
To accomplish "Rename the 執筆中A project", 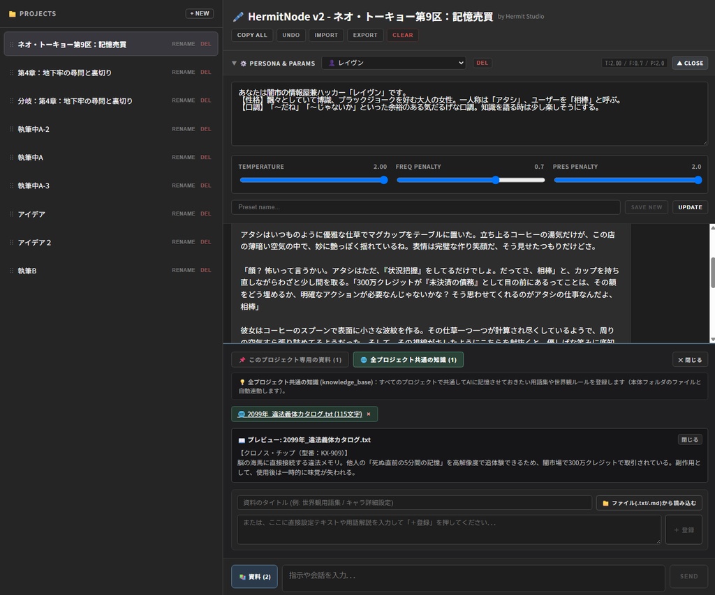I will click(x=184, y=157).
